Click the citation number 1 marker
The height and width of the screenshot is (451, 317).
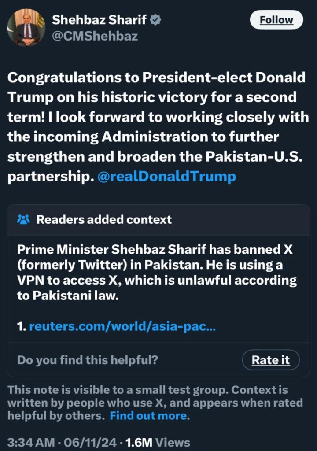[x=21, y=327]
